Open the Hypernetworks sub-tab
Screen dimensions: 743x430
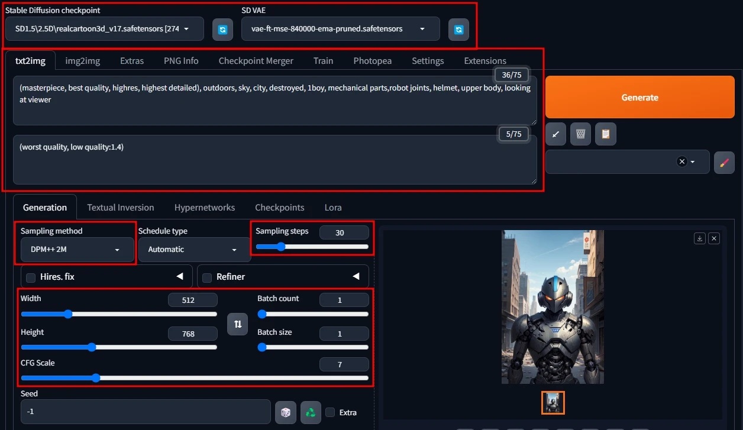tap(205, 208)
